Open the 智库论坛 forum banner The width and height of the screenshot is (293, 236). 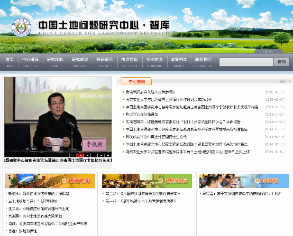[147, 181]
